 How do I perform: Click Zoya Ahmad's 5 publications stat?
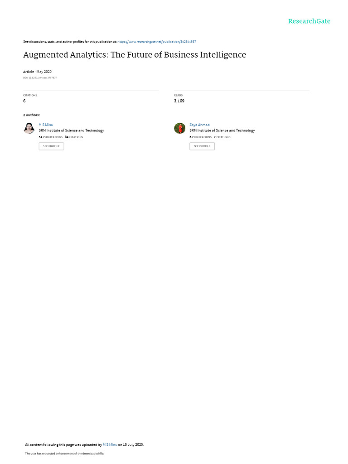click(201, 137)
